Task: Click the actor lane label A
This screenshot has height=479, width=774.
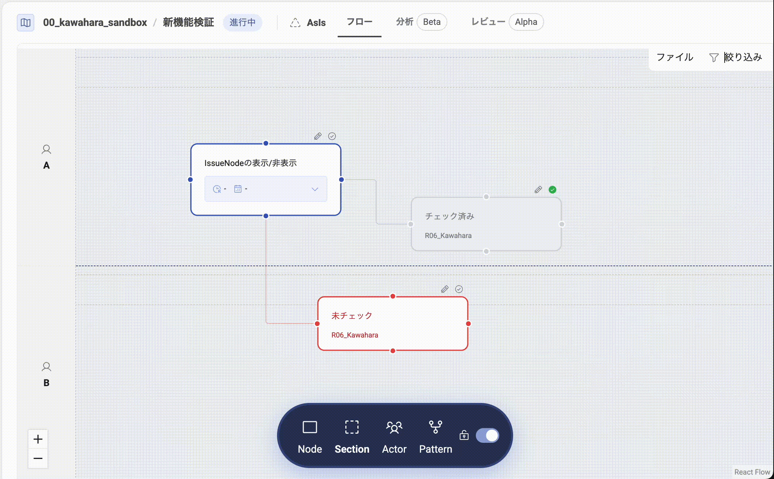Action: coord(46,165)
